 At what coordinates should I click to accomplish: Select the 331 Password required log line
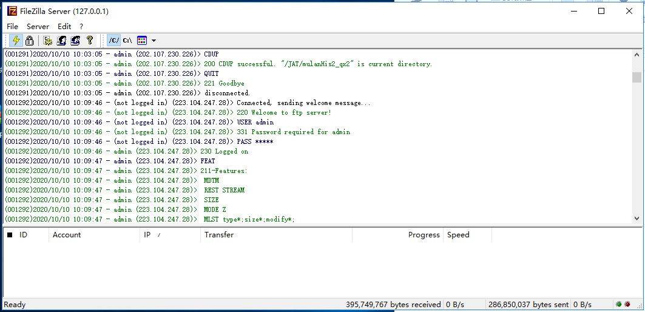pyautogui.click(x=177, y=132)
